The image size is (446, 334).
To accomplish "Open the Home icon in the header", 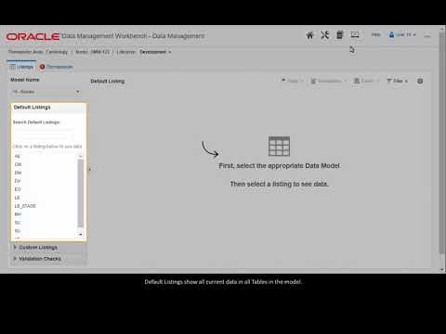I will coord(309,35).
